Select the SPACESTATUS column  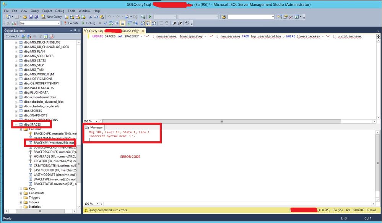tap(52, 184)
